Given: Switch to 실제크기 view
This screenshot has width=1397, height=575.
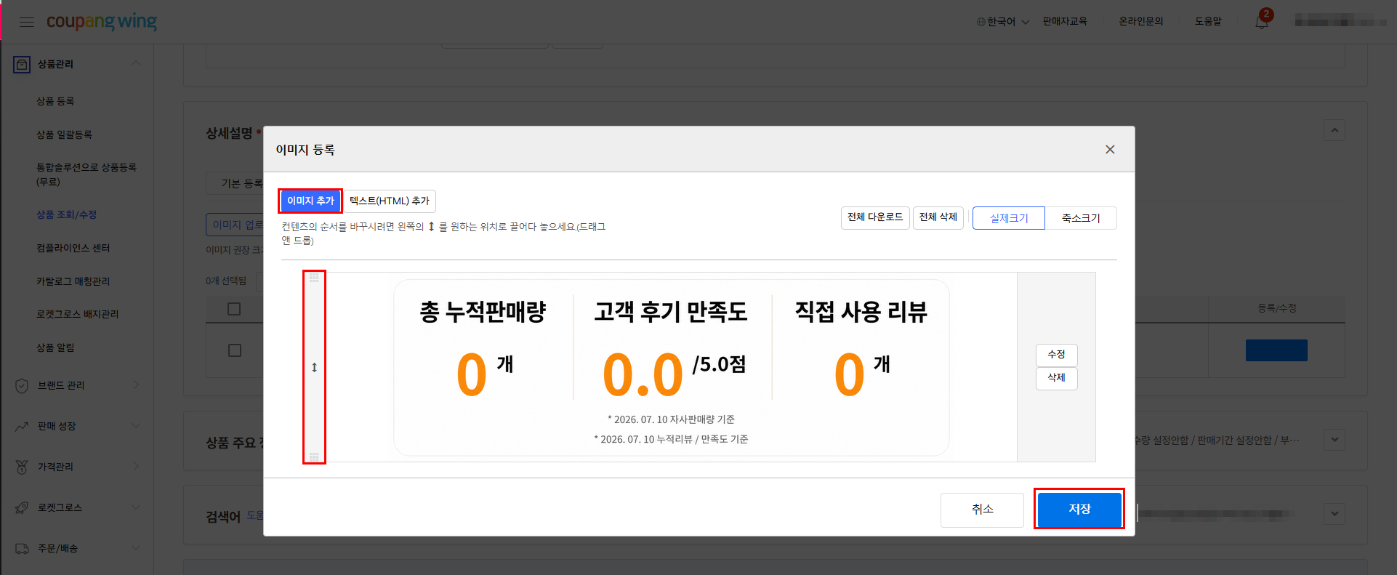Looking at the screenshot, I should [1009, 218].
